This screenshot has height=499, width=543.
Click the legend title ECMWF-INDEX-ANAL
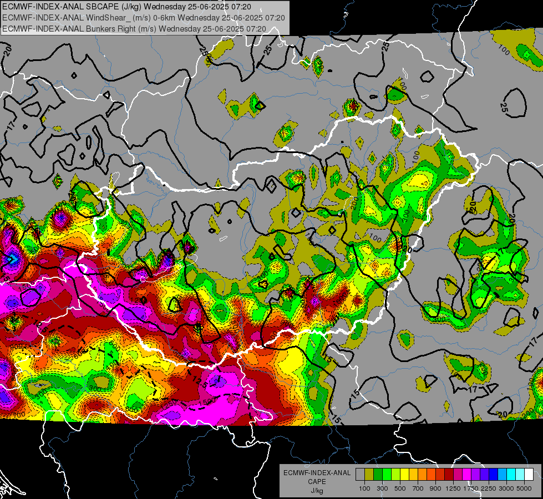pyautogui.click(x=317, y=473)
